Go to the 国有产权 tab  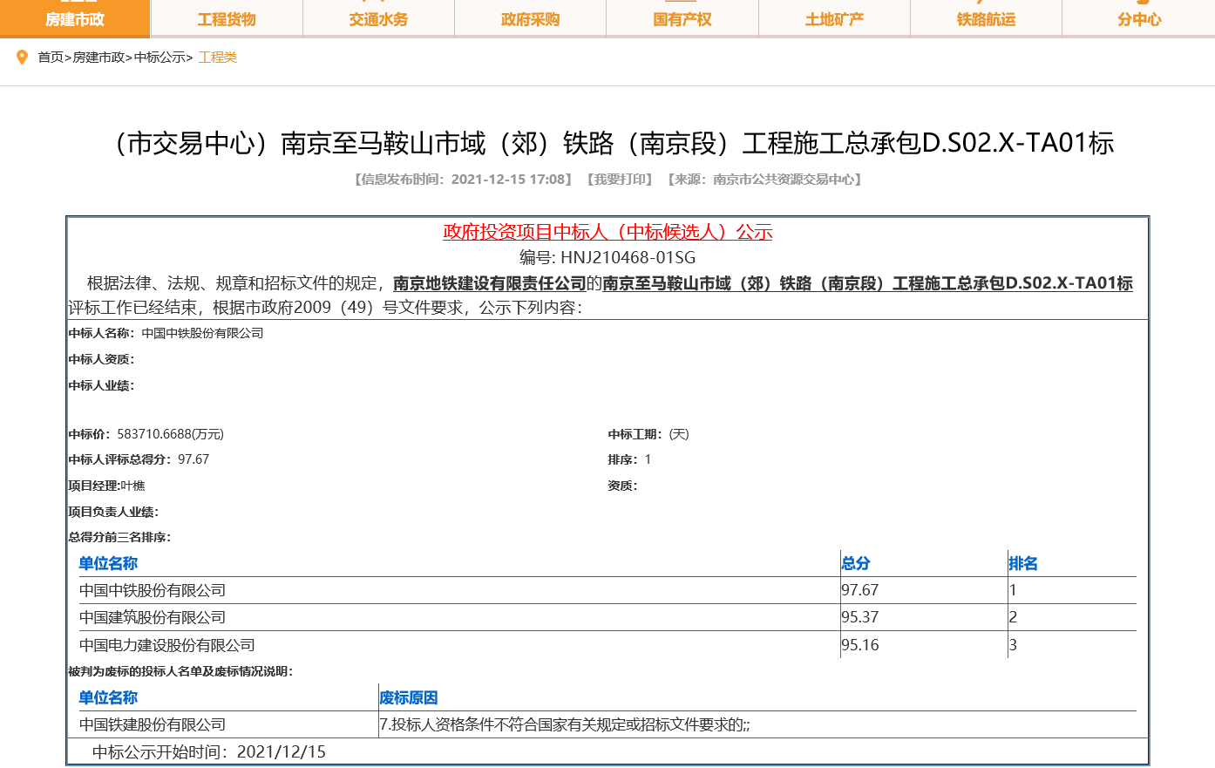point(682,18)
